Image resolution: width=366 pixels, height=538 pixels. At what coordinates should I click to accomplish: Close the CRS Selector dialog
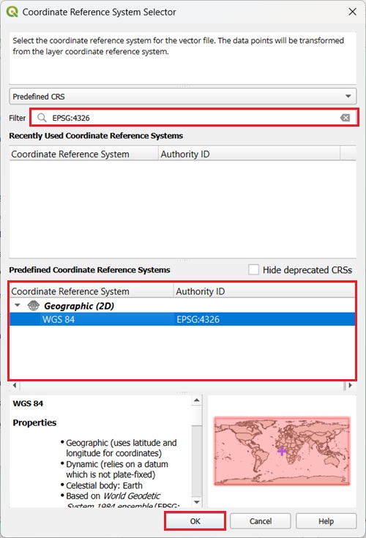click(x=352, y=12)
